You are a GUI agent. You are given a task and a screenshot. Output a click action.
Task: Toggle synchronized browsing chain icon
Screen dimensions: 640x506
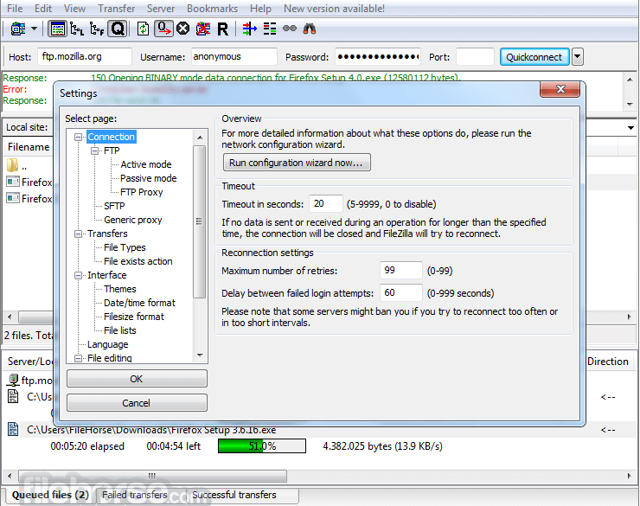pyautogui.click(x=290, y=29)
